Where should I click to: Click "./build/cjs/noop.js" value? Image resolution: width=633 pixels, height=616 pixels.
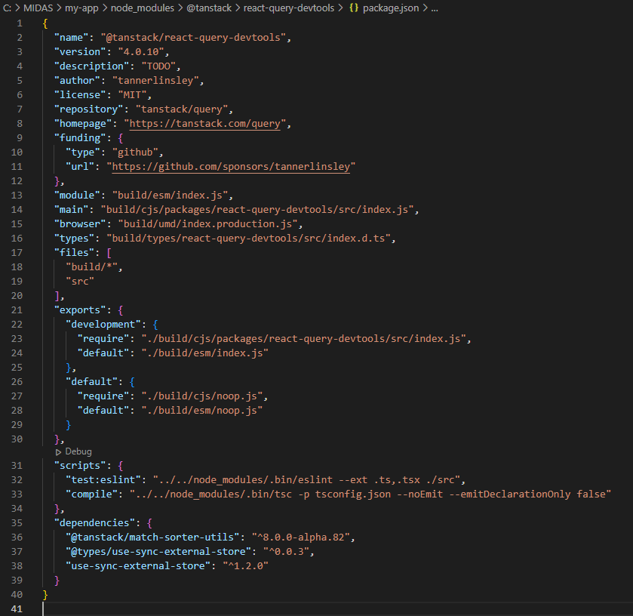click(x=202, y=396)
